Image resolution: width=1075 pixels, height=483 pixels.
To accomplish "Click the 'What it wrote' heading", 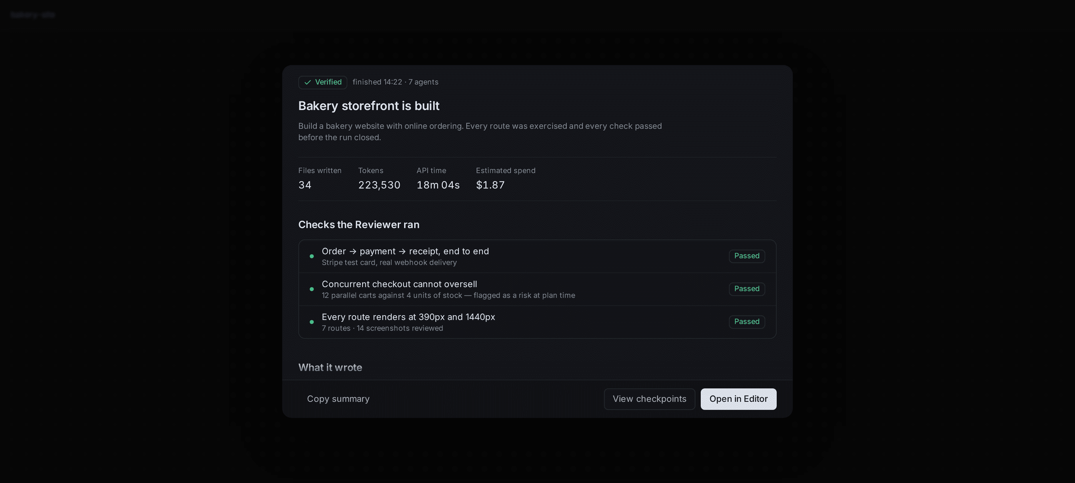I will (330, 368).
